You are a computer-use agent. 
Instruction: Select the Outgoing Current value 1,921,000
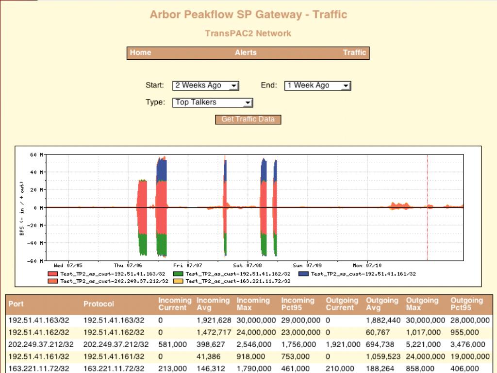click(x=343, y=344)
